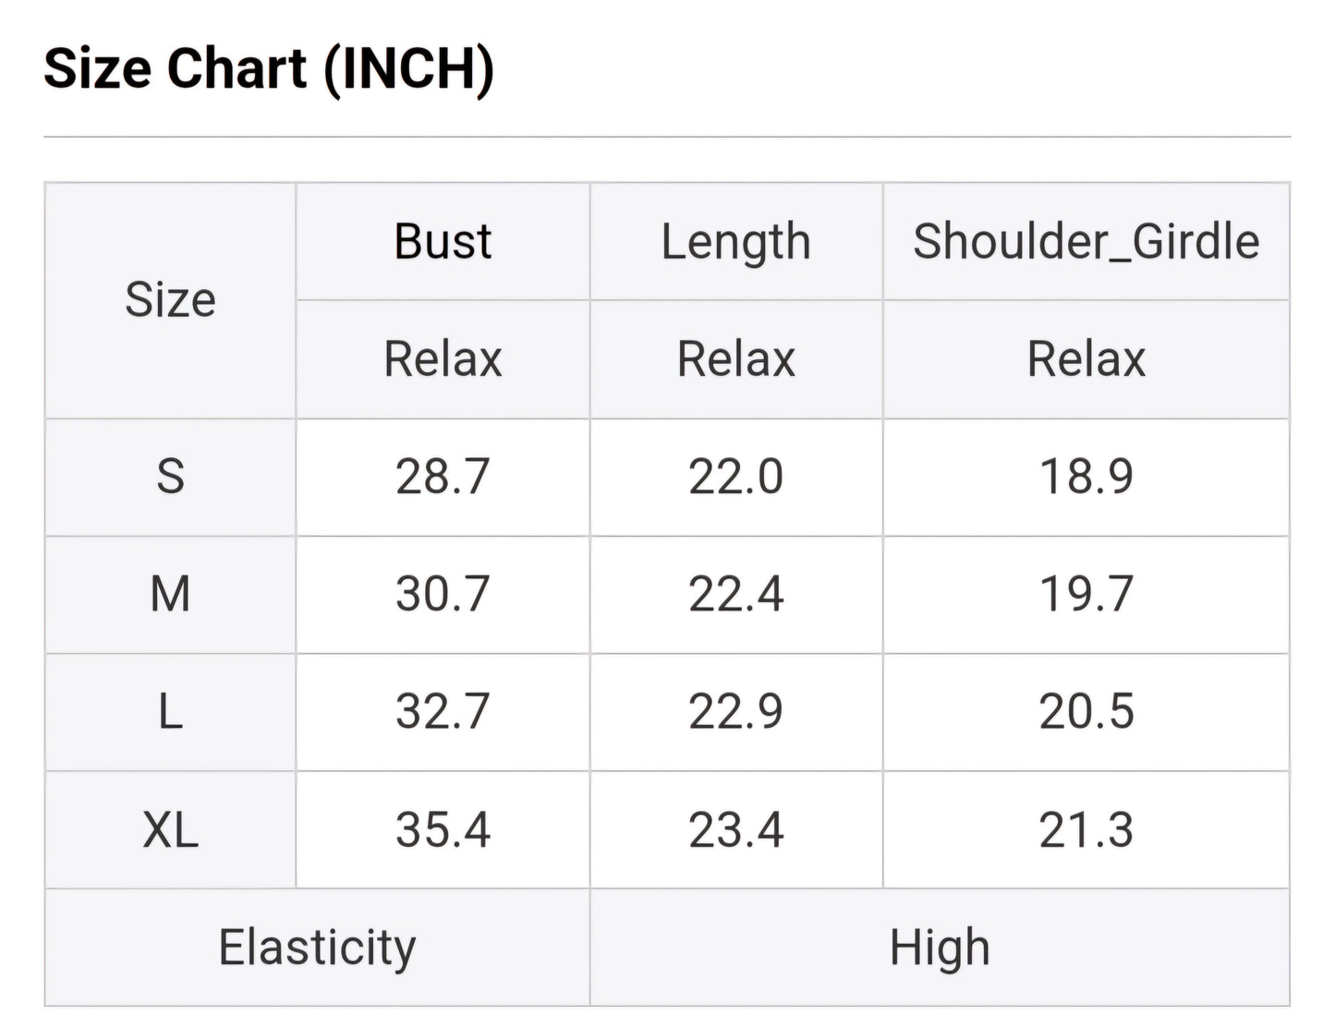1335x1027 pixels.
Task: Click the Size Chart (INCH) heading
Action: (269, 69)
